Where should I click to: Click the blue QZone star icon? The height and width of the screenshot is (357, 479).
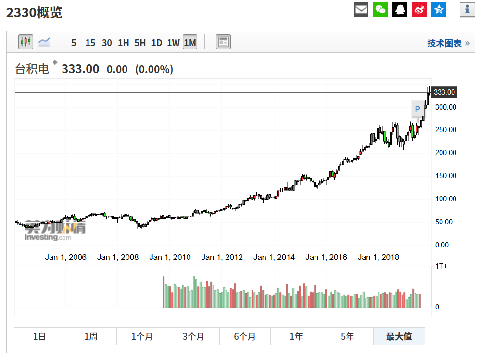(x=439, y=10)
